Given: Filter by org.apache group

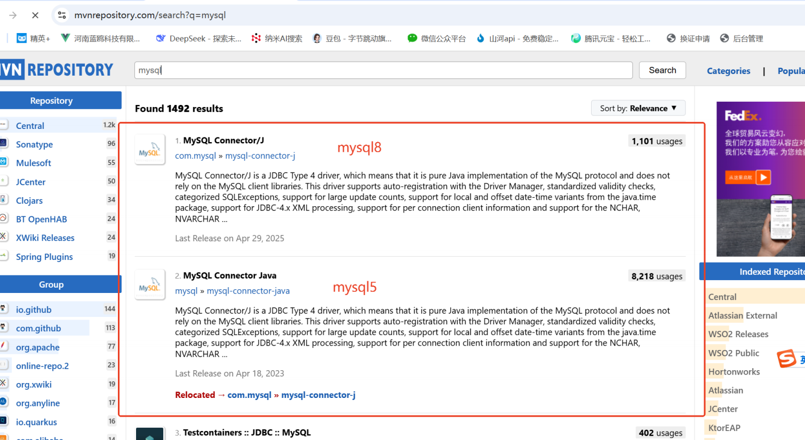Looking at the screenshot, I should (x=38, y=347).
